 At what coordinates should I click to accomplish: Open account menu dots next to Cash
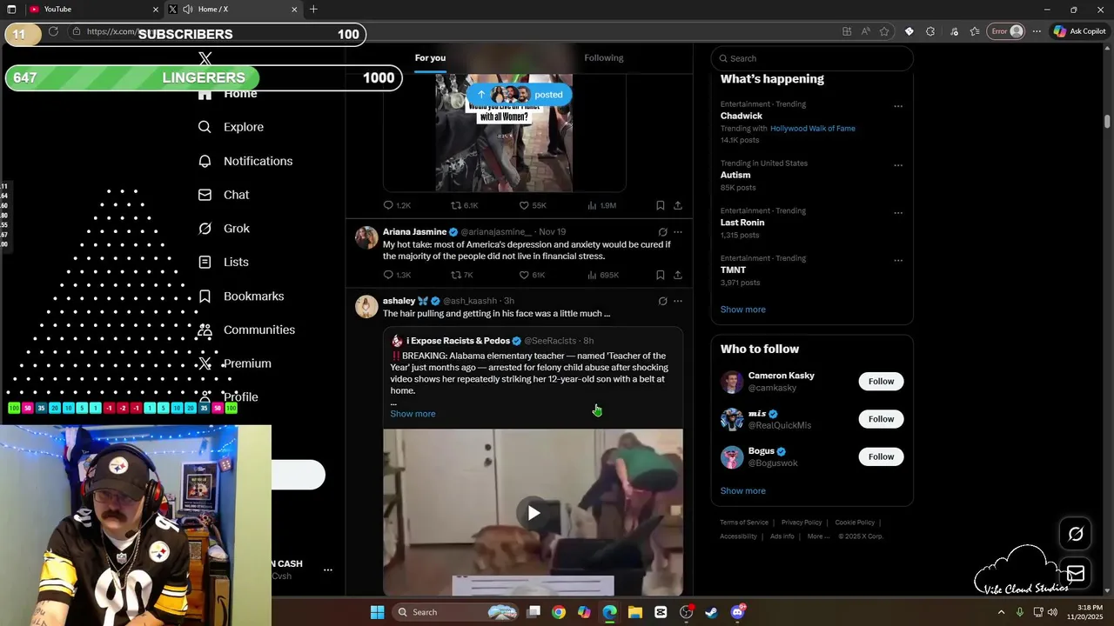[x=328, y=569]
